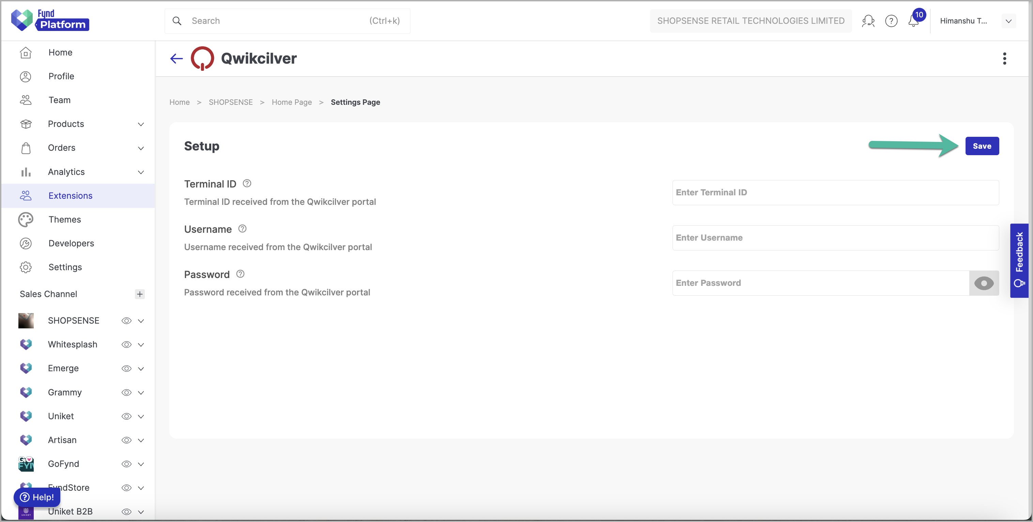Focus the Enter Username field

pos(835,238)
